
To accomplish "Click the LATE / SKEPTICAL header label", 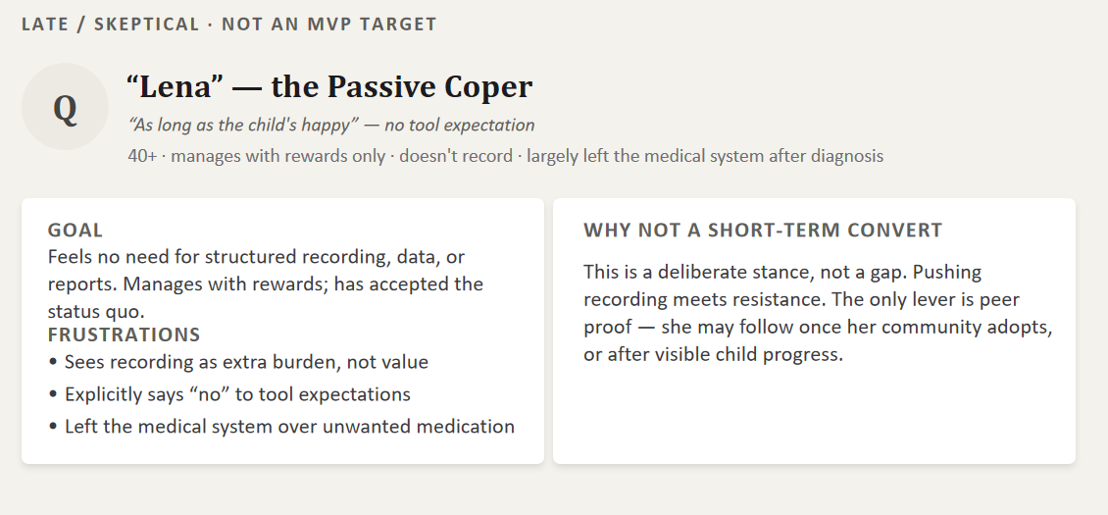I will 110,25.
